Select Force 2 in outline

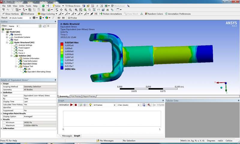click(21, 53)
